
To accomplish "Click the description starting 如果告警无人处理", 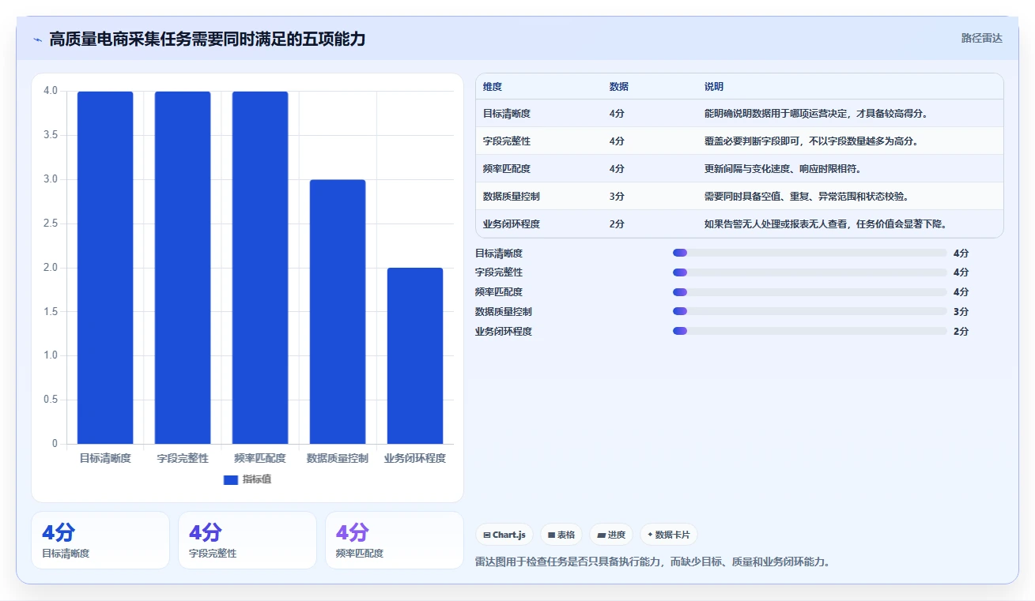I will pos(825,224).
